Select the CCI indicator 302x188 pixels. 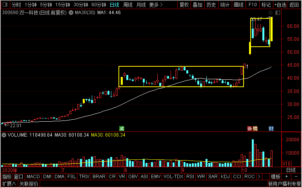click(x=237, y=177)
